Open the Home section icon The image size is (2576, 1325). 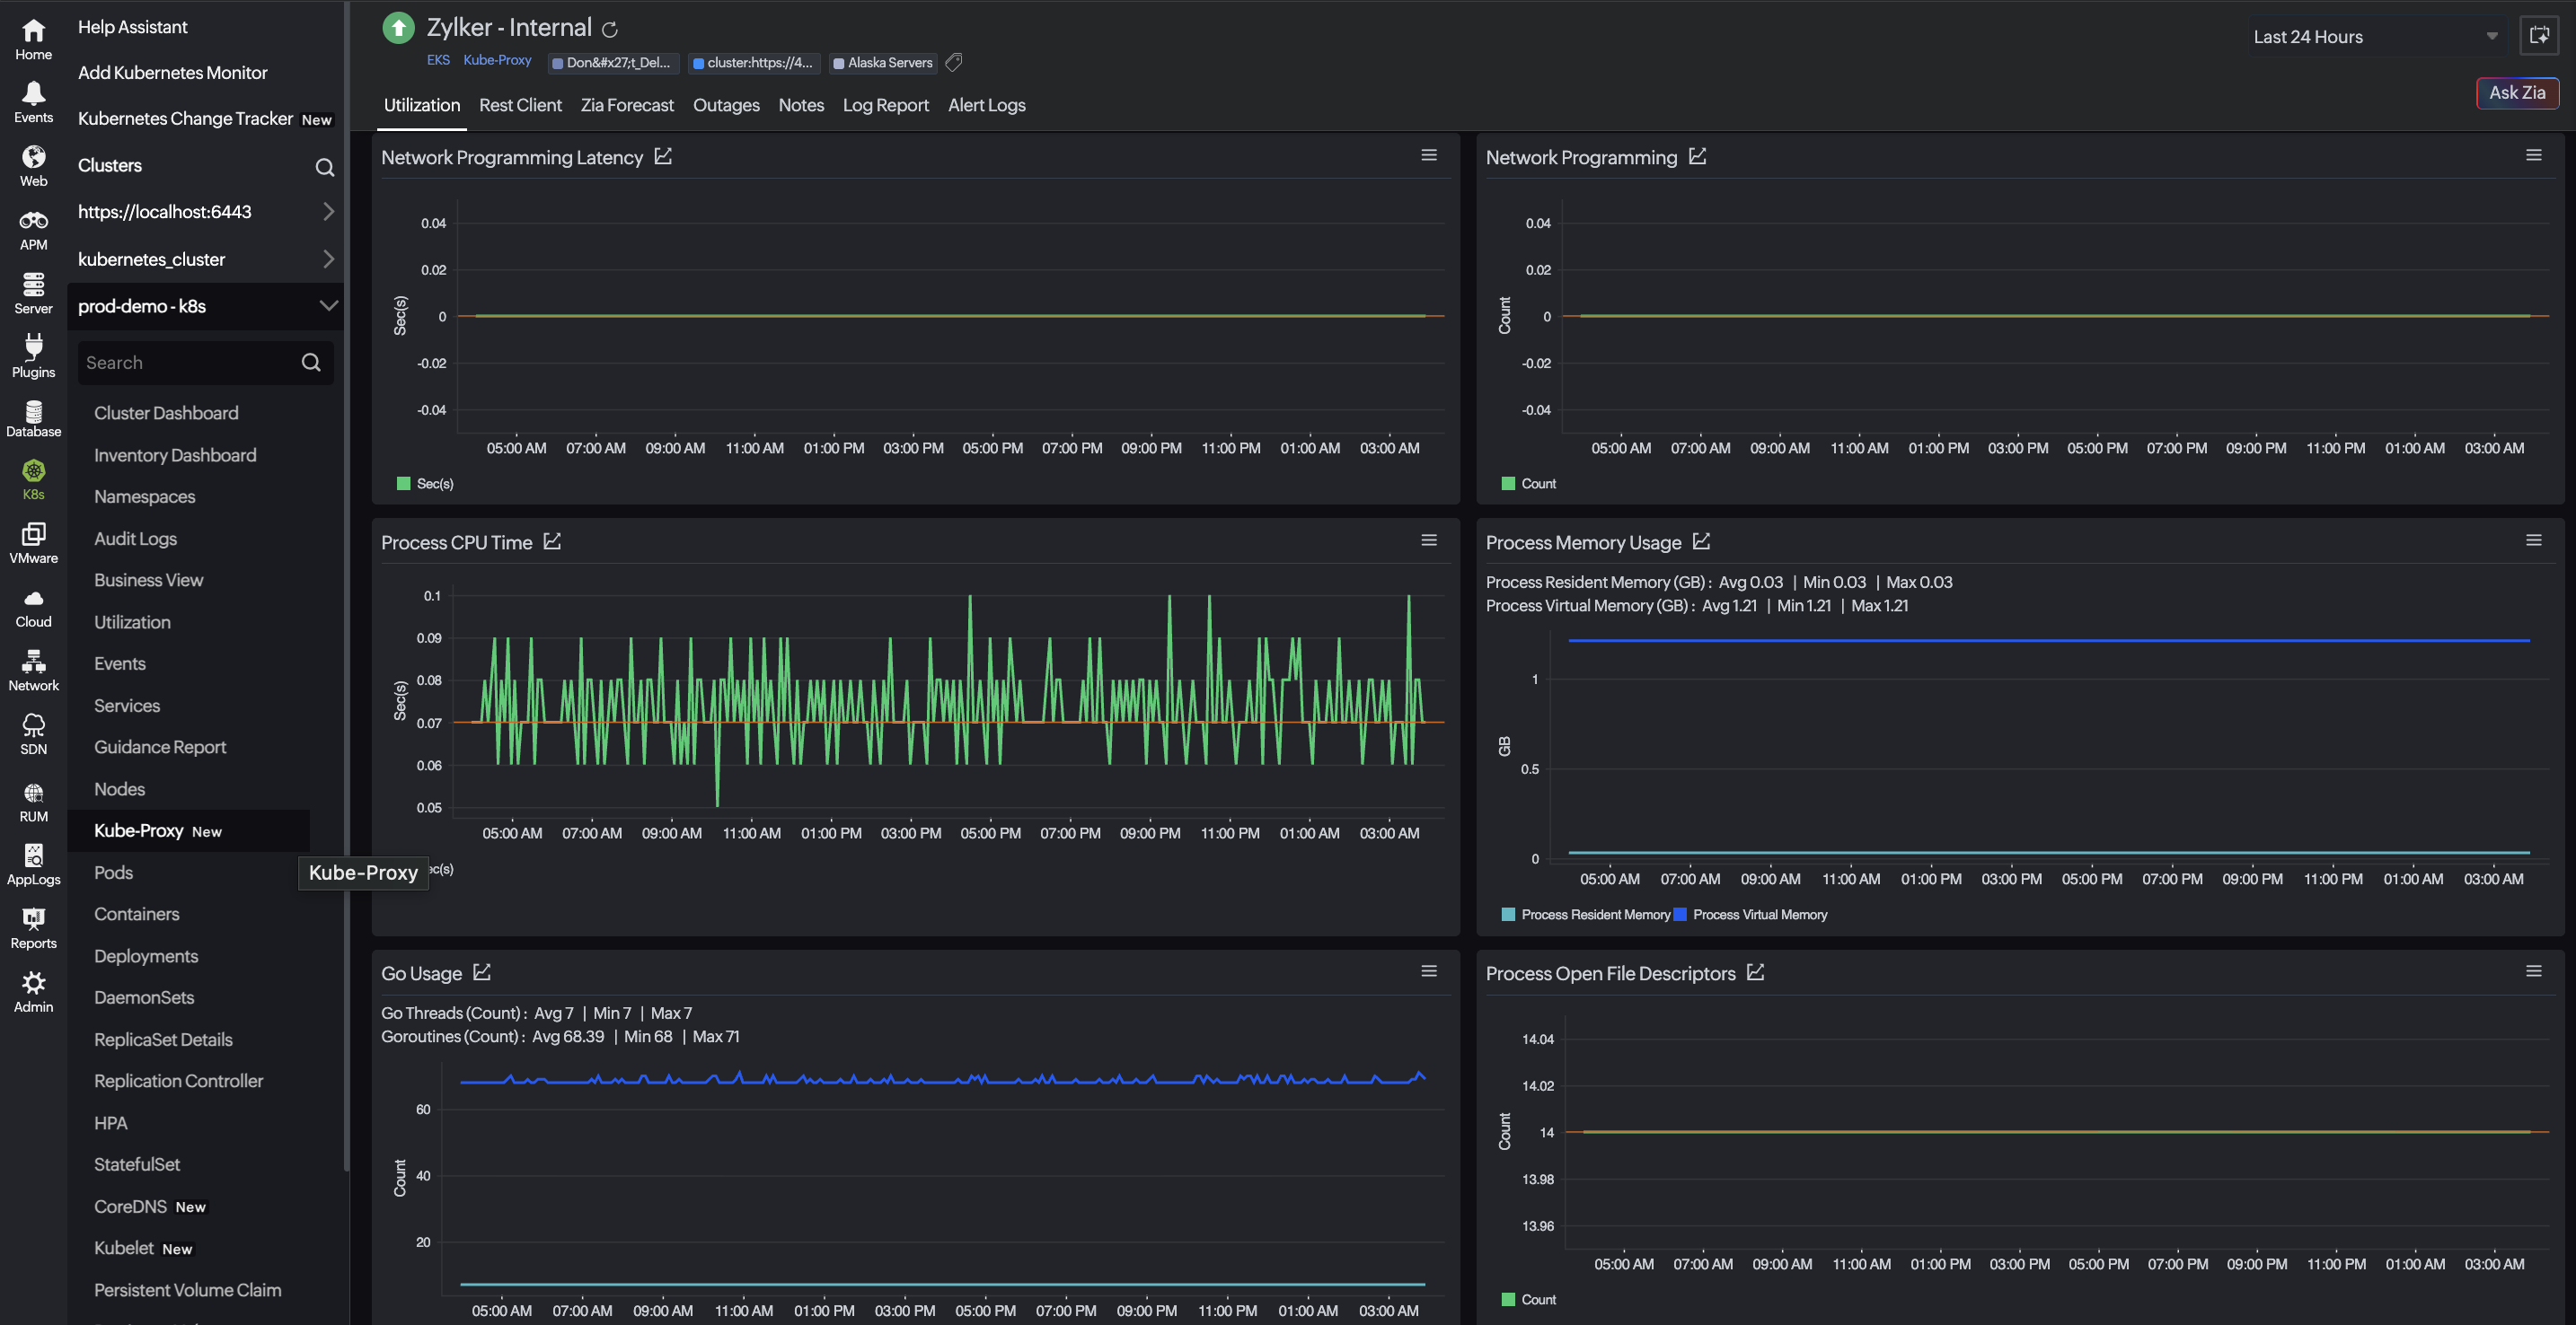(33, 31)
